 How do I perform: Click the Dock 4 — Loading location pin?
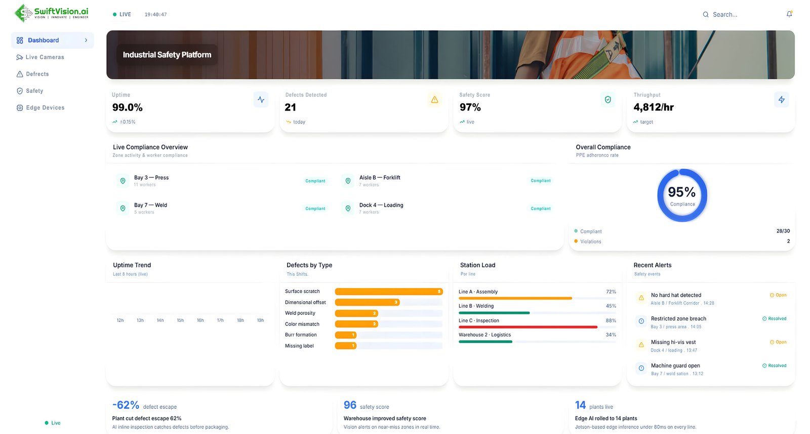[348, 208]
